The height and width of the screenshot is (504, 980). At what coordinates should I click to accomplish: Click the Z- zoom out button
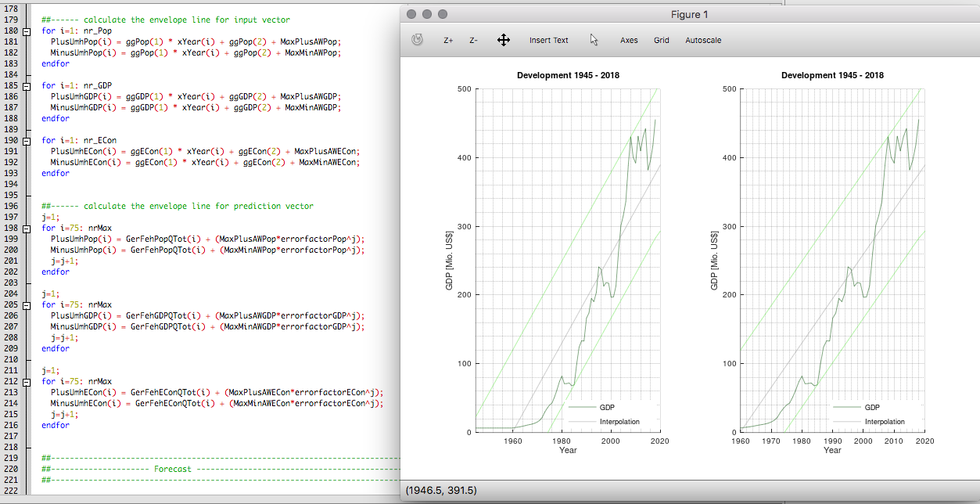(x=474, y=40)
